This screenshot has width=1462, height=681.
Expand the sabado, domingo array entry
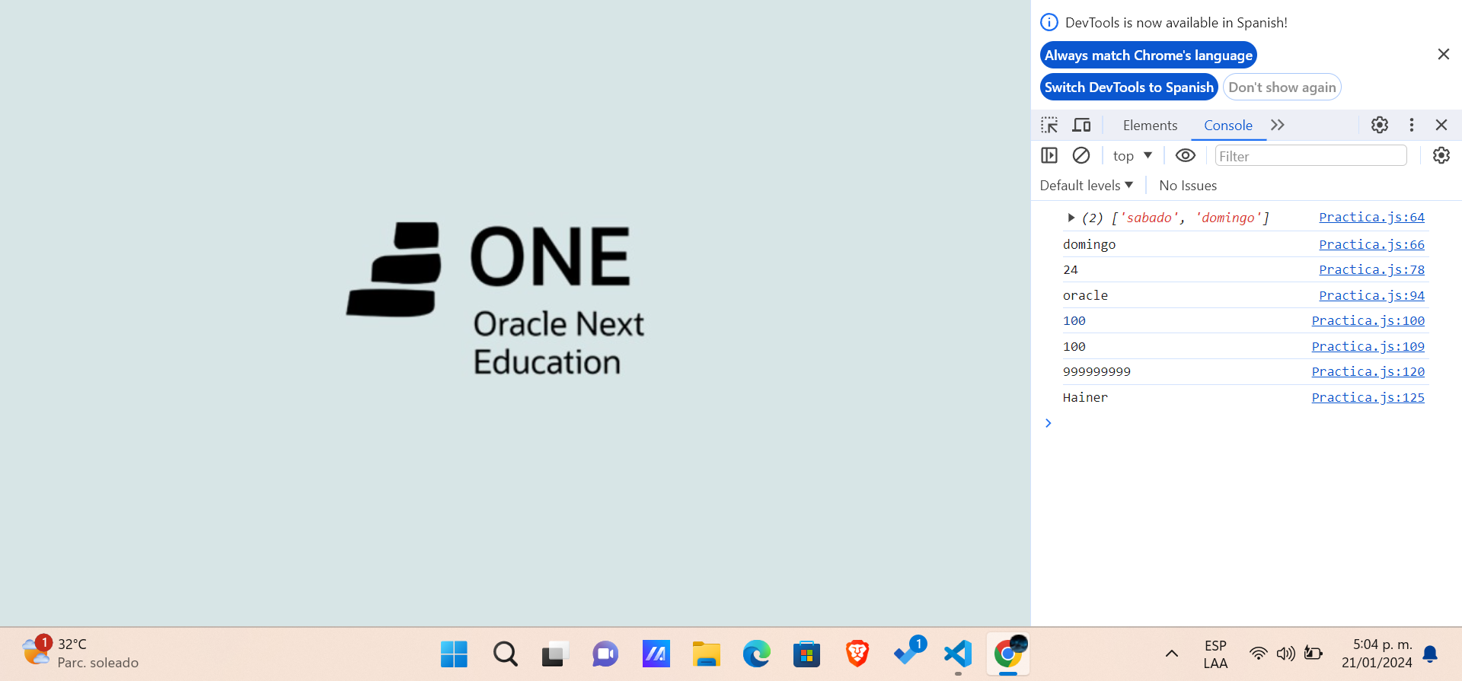point(1071,218)
